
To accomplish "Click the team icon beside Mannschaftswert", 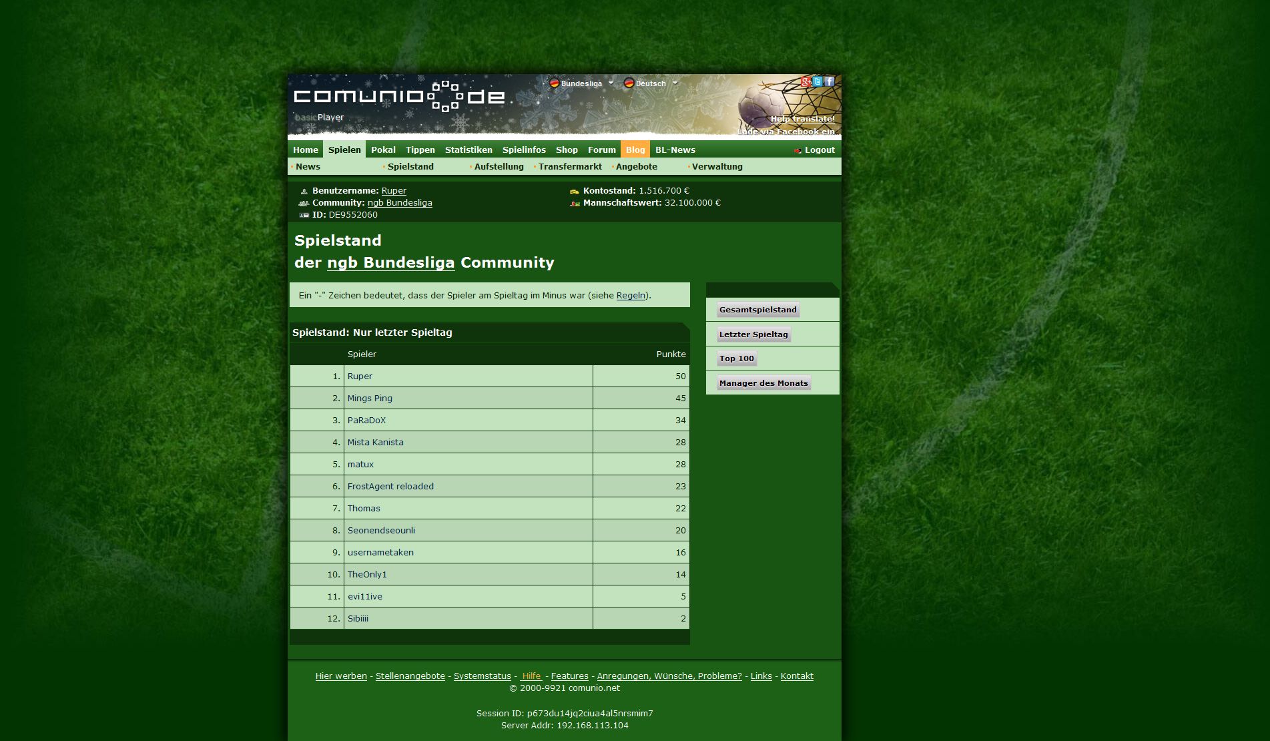I will (x=575, y=204).
